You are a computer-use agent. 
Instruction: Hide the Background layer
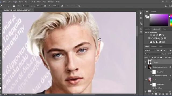tap(146, 92)
